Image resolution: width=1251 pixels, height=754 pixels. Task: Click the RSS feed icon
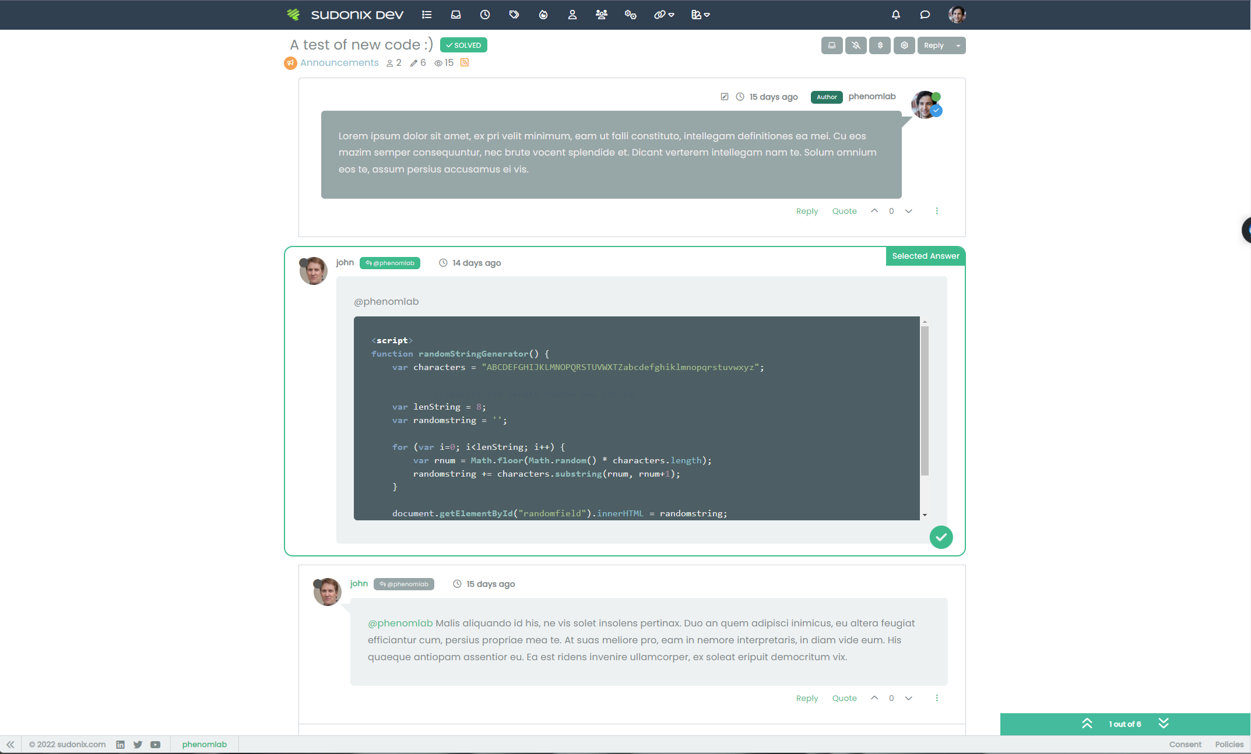(464, 62)
